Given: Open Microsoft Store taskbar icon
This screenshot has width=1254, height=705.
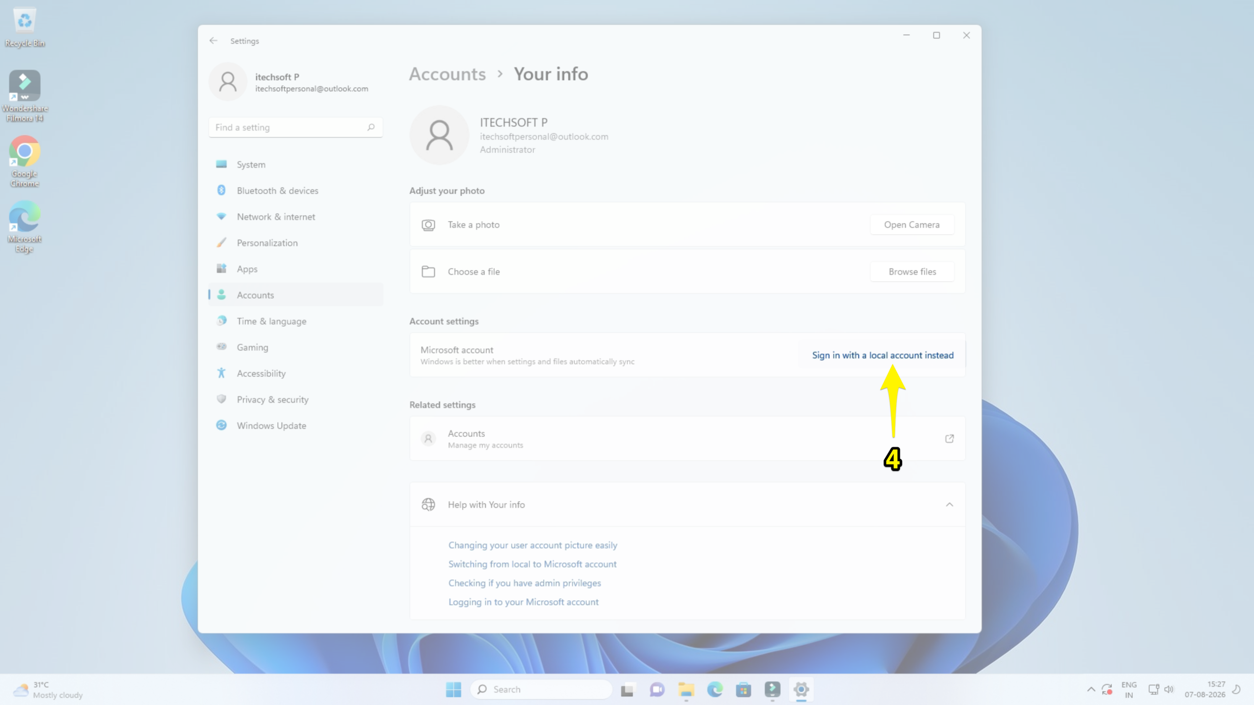Looking at the screenshot, I should click(743, 690).
